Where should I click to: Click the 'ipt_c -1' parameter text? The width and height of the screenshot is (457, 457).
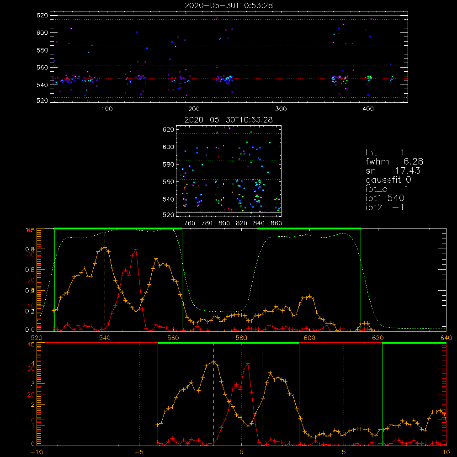tap(387, 190)
